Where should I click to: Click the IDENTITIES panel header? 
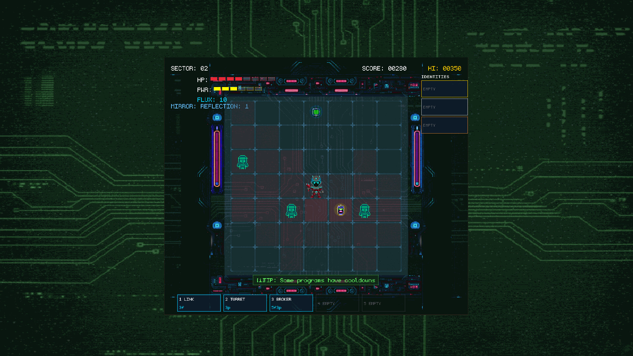point(435,76)
